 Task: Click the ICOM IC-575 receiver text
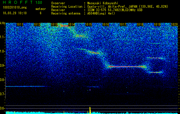[115, 10]
